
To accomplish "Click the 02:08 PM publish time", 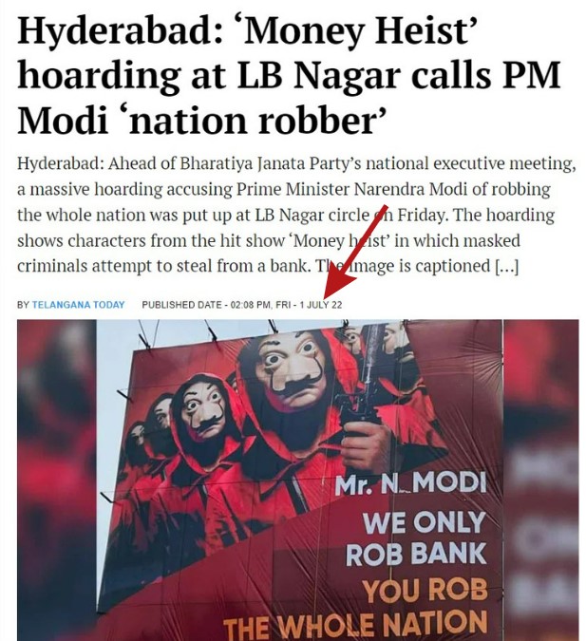I will coord(250,305).
